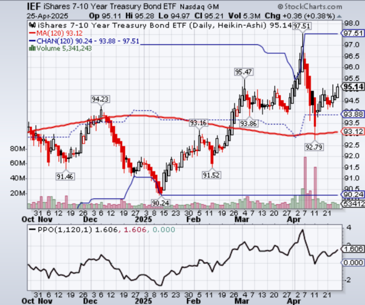Screen dimensions: 365x305
Task: Click the 91.52 February low callout
Action: click(211, 175)
